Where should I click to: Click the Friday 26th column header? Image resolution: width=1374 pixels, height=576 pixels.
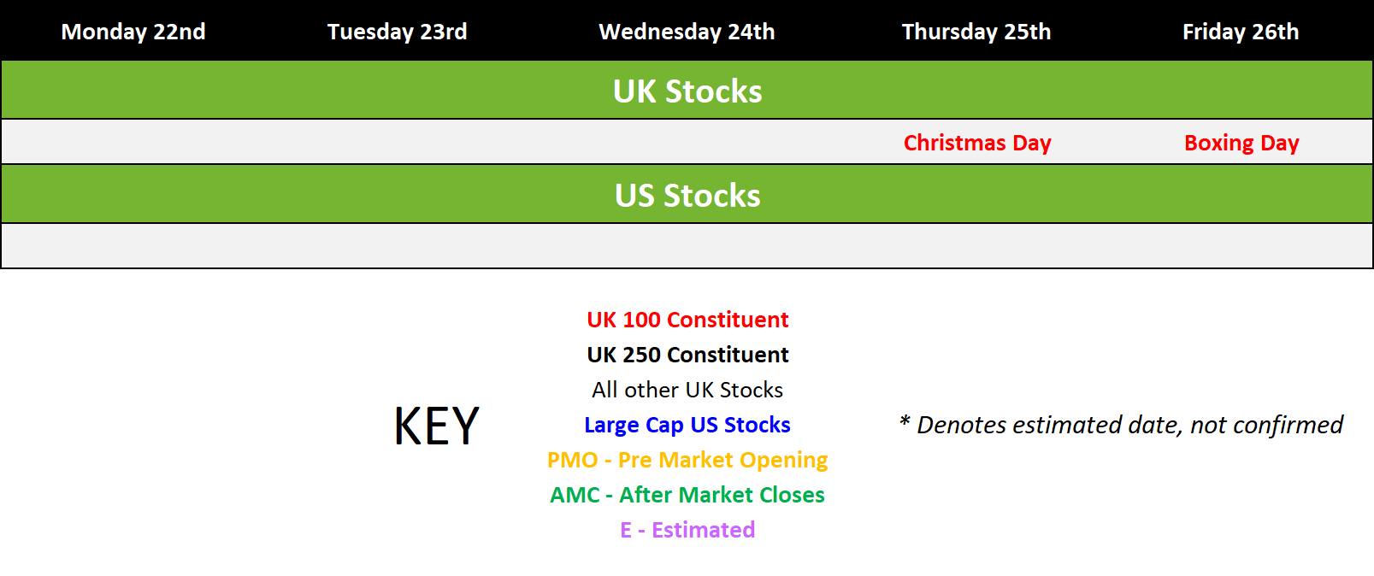point(1241,32)
